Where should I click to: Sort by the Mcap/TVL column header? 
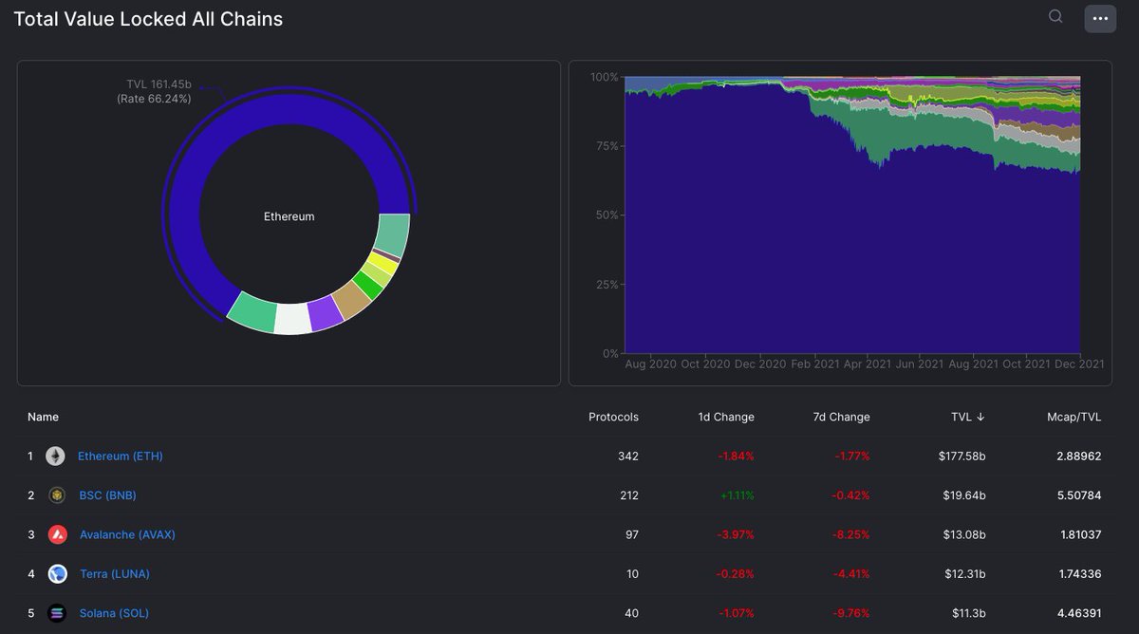point(1074,417)
